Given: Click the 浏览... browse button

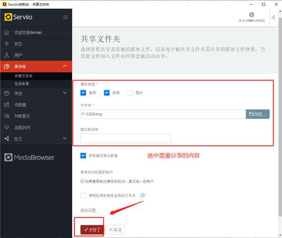Looking at the screenshot, I should pos(258,114).
